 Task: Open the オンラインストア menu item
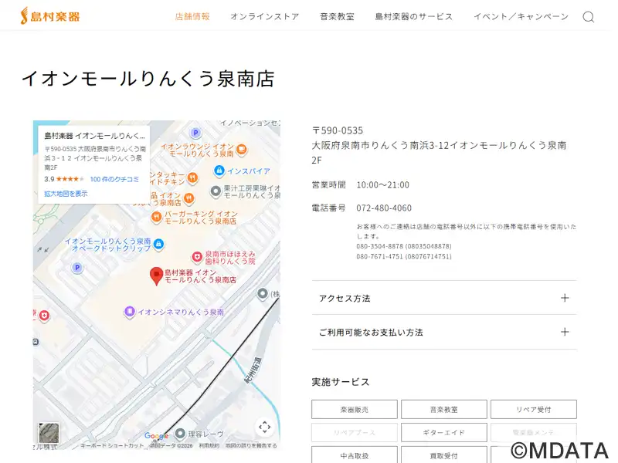coord(265,16)
